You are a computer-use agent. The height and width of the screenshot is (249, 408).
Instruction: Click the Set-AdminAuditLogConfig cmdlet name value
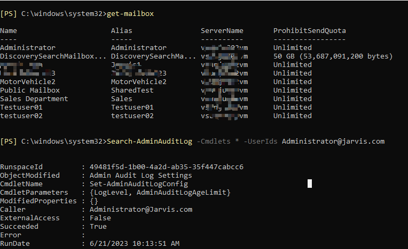coord(139,184)
